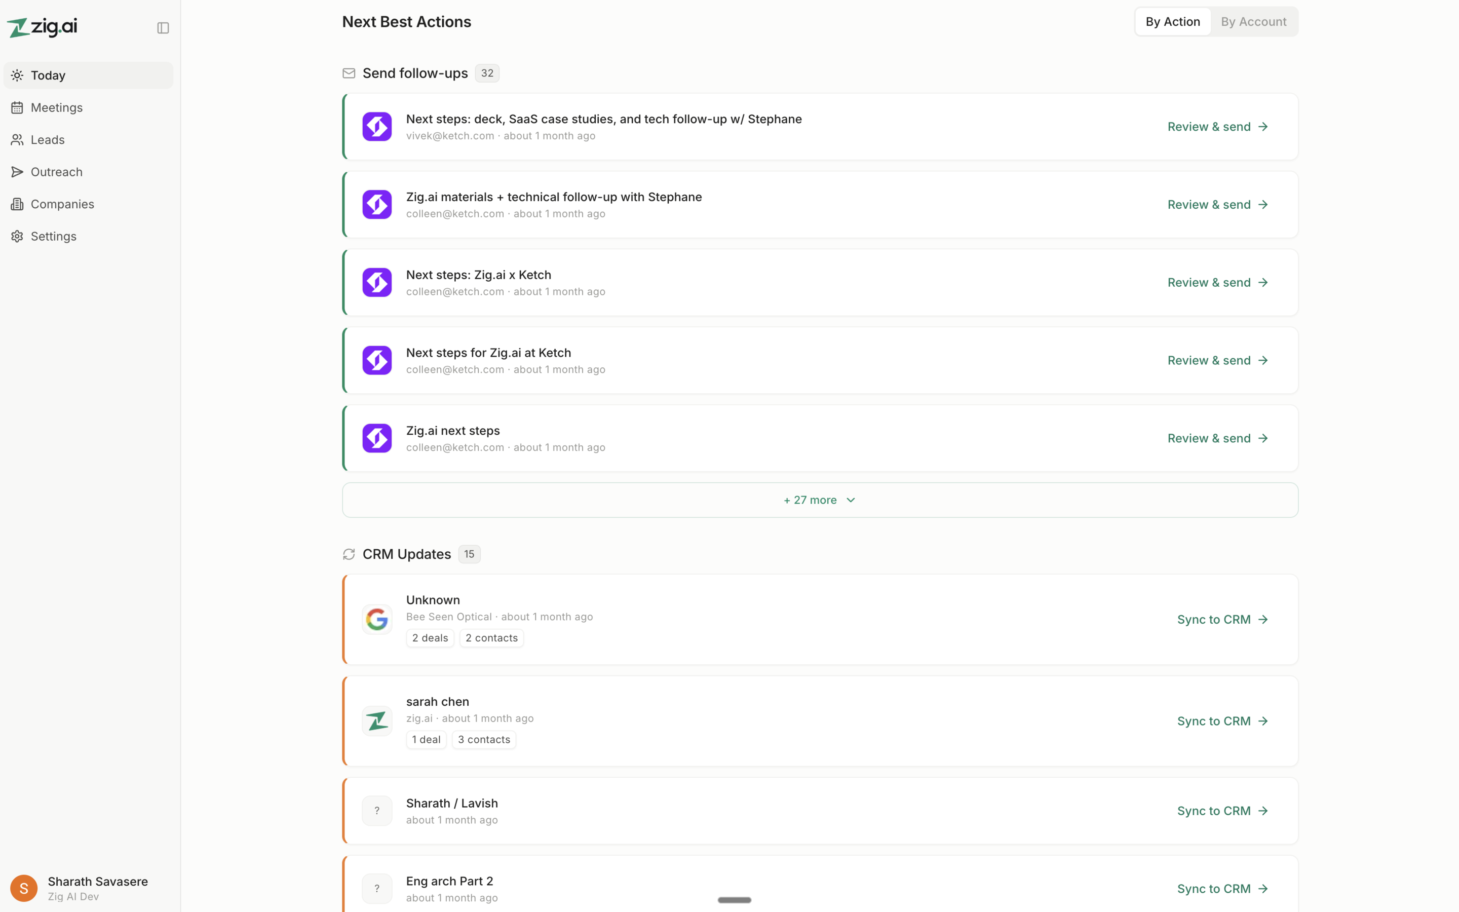Click arrow icon on Unknown Sync to CRM

coord(1263,620)
